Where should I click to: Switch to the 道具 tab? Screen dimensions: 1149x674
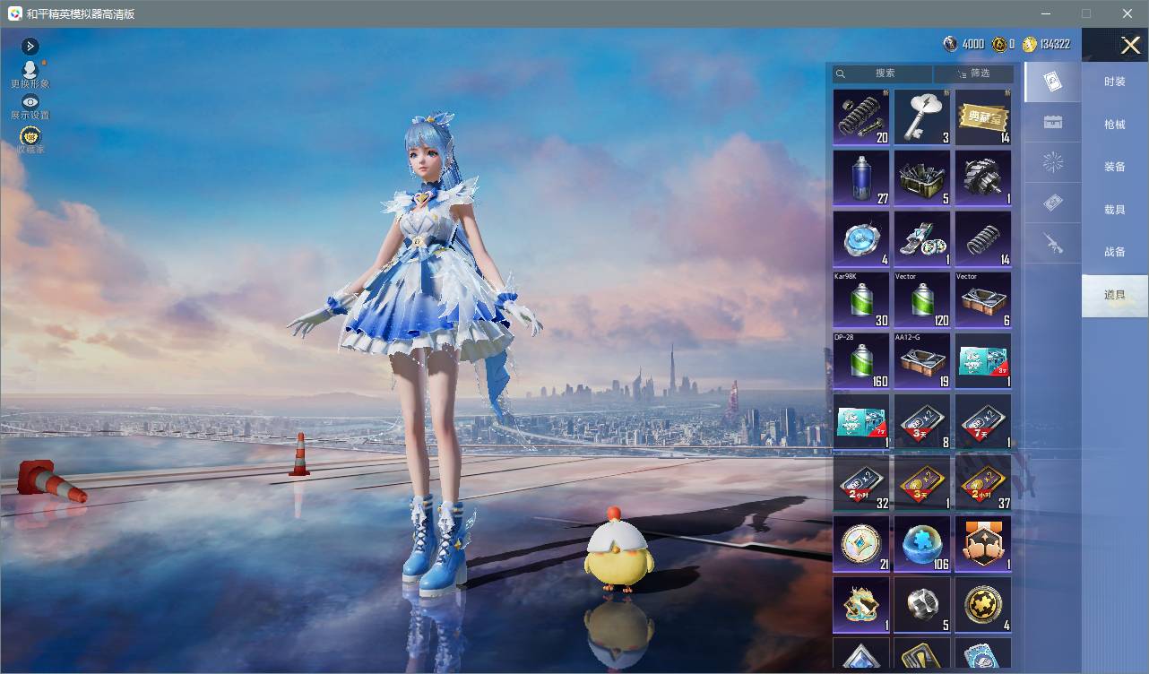1115,296
